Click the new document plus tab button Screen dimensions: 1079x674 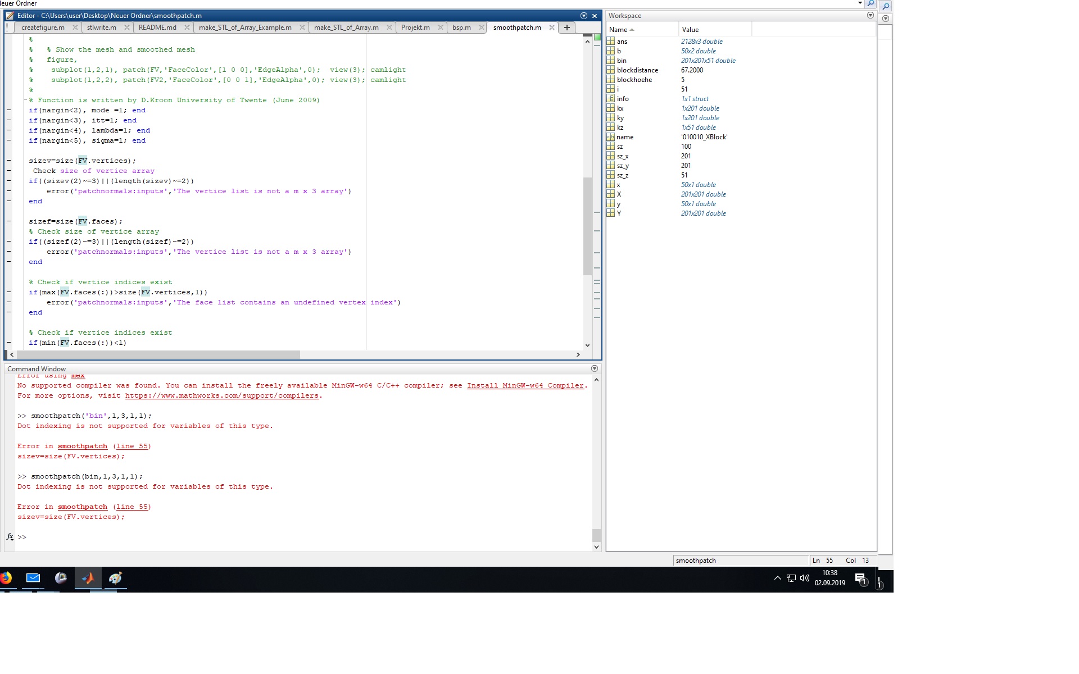point(567,28)
